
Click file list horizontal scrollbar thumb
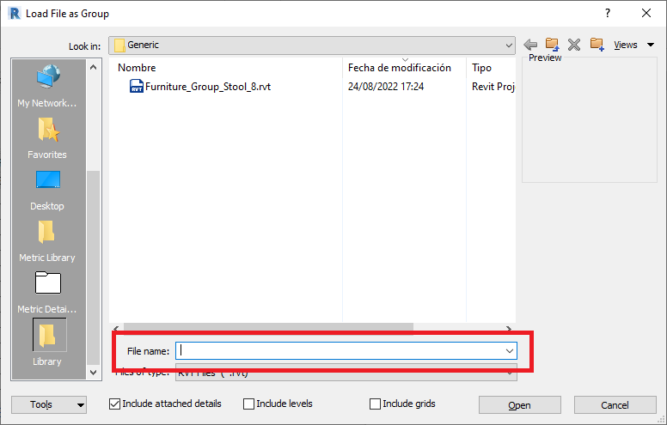click(x=268, y=328)
